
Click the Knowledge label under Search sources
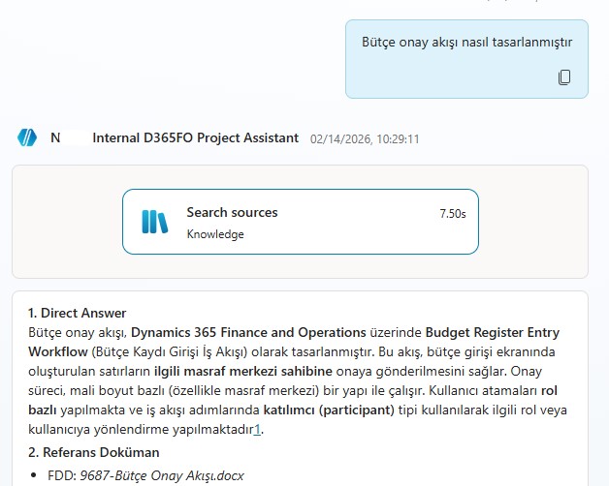215,233
